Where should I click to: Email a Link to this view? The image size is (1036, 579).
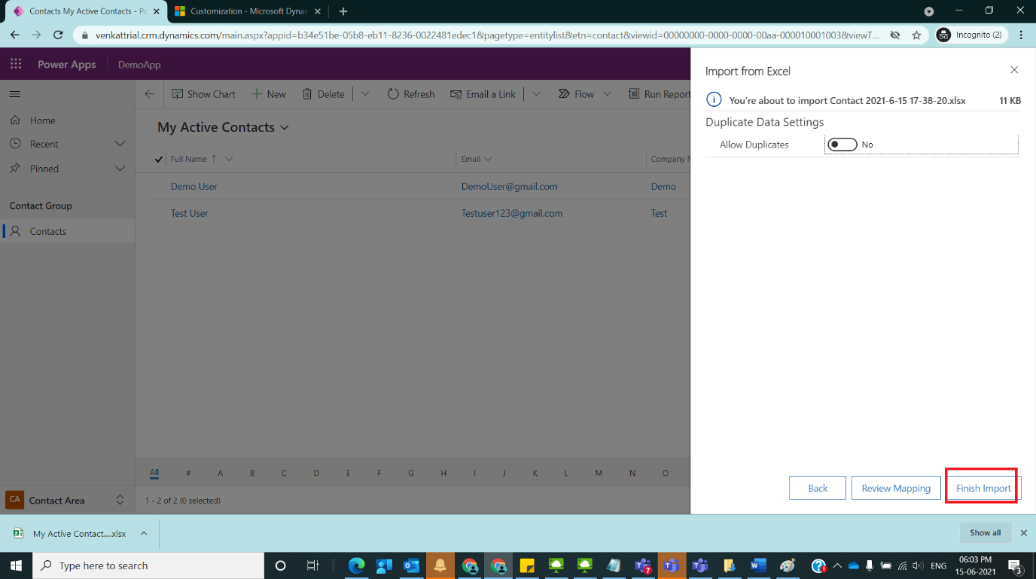coord(483,93)
